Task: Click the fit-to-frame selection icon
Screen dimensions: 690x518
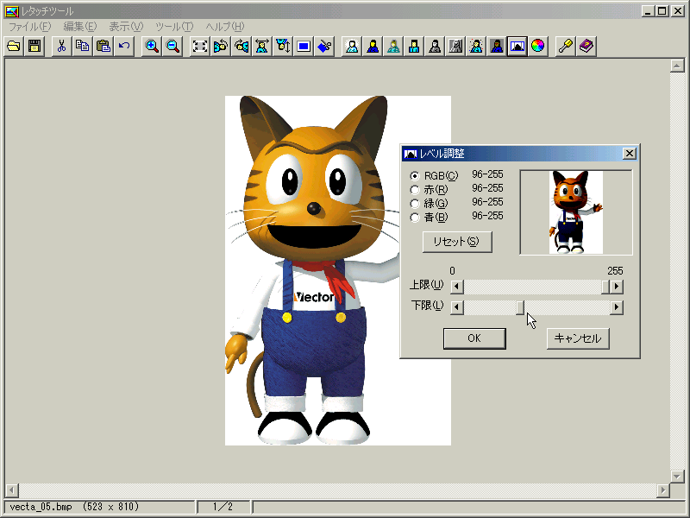Action: coord(200,46)
